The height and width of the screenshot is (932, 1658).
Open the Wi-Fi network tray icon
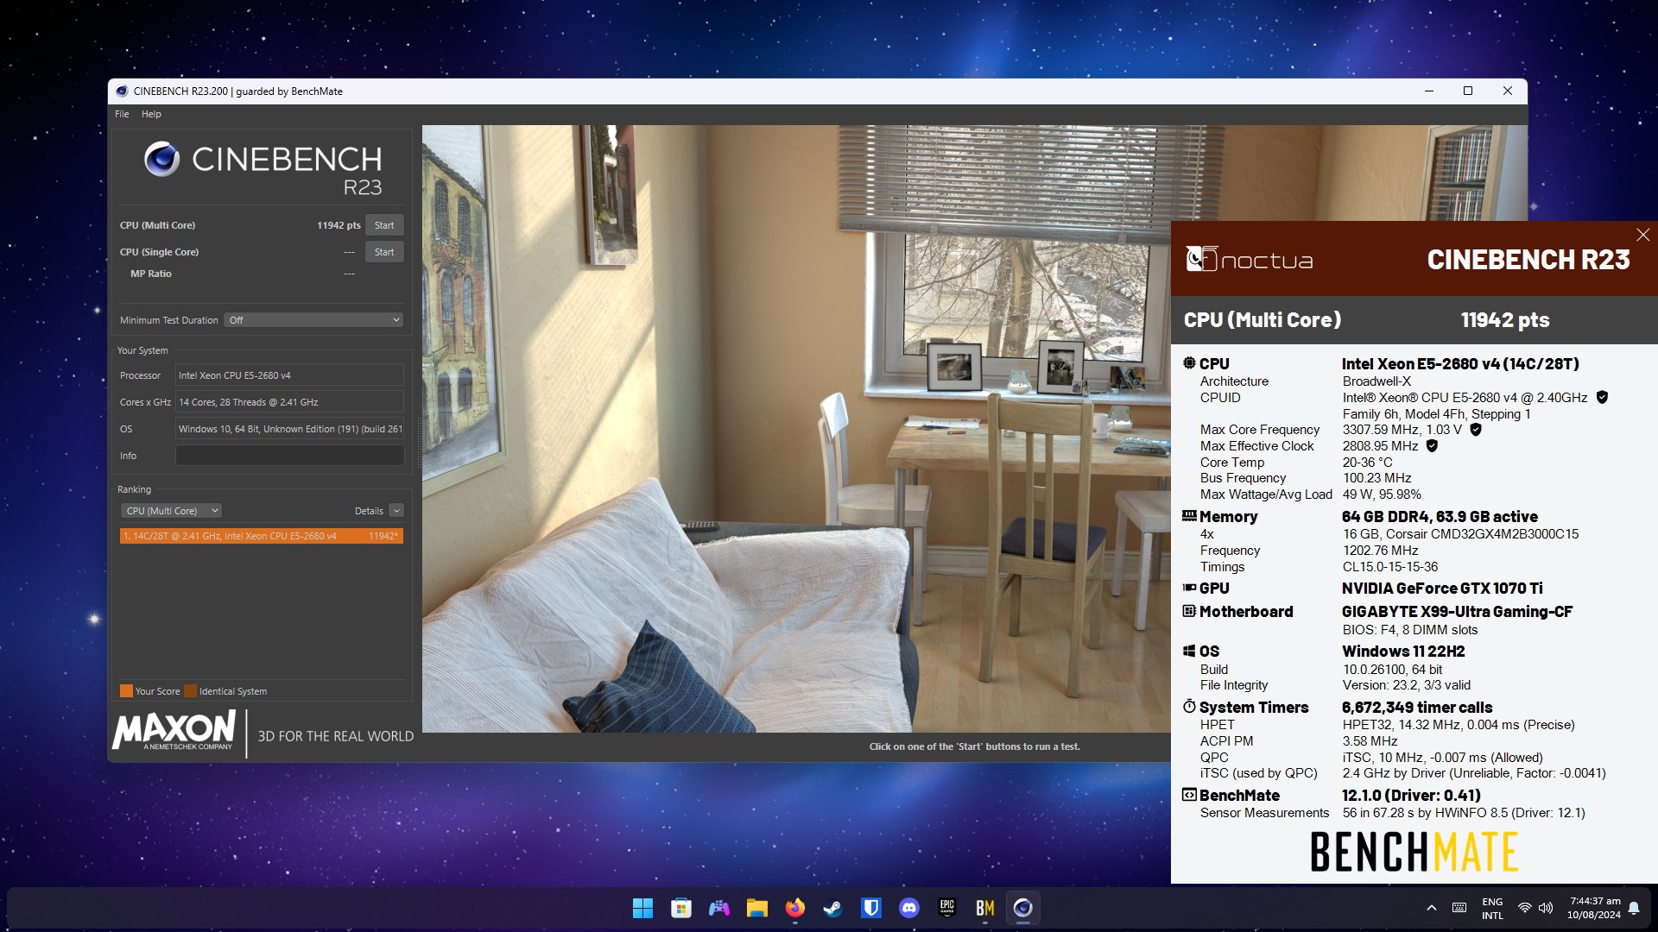pos(1525,908)
